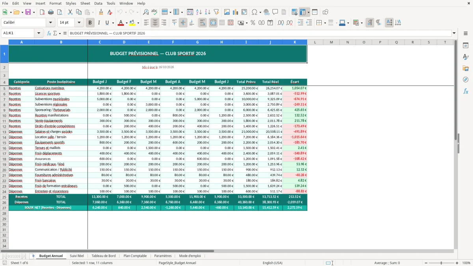Click the Clone Formatting paintbrush icon

tap(101, 12)
